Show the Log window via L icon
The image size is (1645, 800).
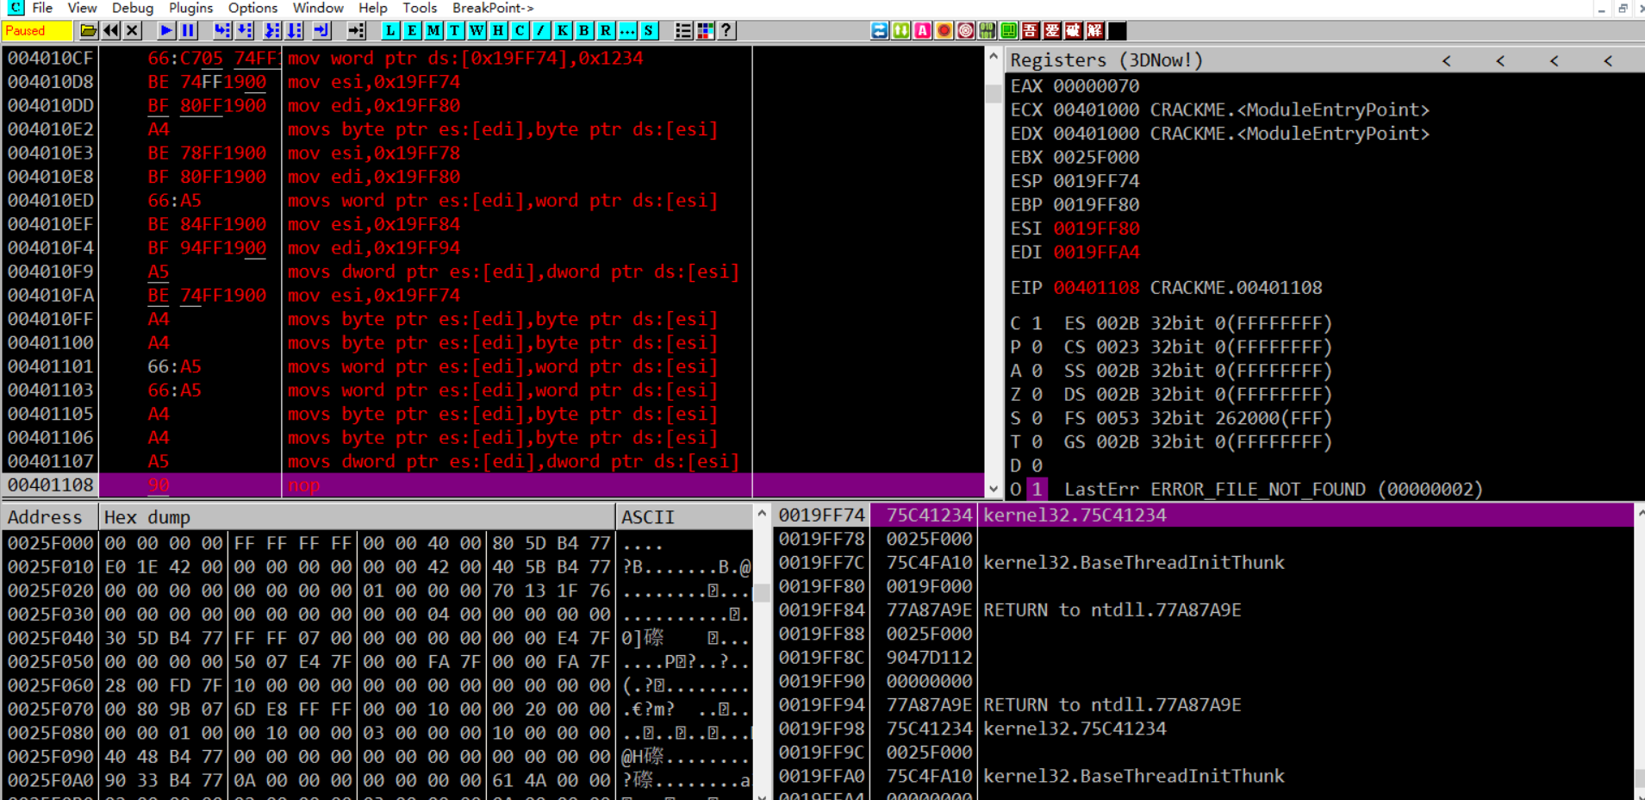pyautogui.click(x=390, y=31)
